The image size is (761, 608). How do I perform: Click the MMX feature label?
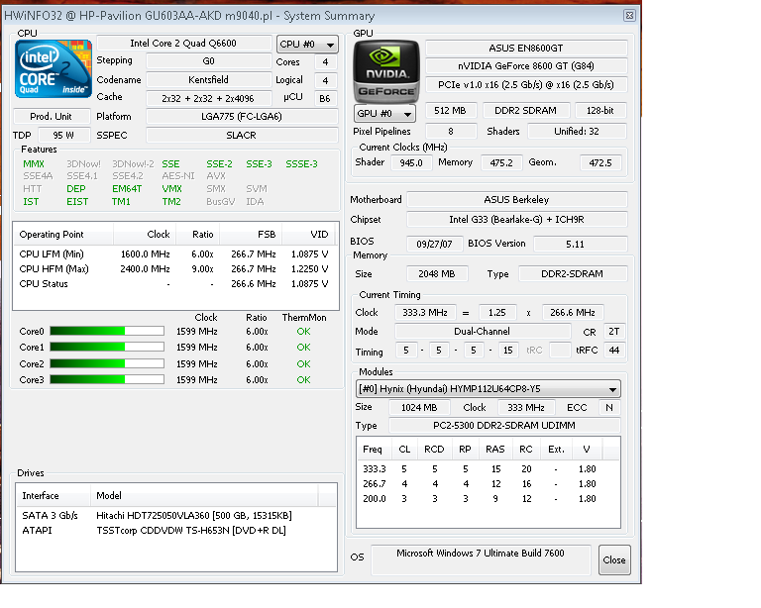[x=34, y=163]
